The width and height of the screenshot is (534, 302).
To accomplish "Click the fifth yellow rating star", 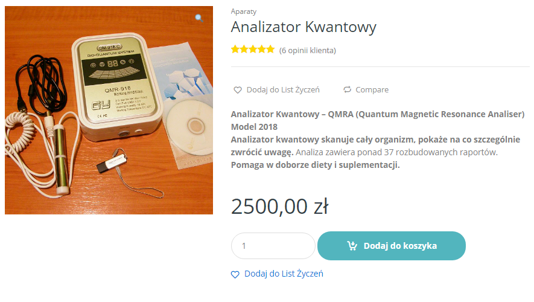I will [270, 50].
